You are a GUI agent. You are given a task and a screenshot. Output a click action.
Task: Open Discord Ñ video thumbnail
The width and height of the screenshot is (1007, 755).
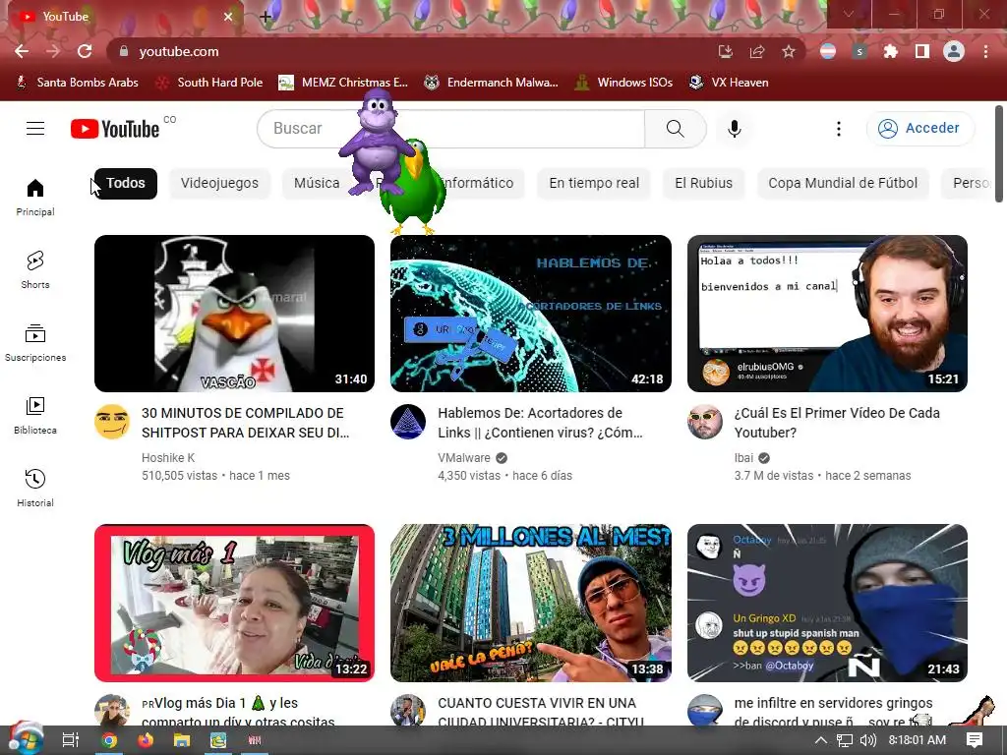pos(827,603)
